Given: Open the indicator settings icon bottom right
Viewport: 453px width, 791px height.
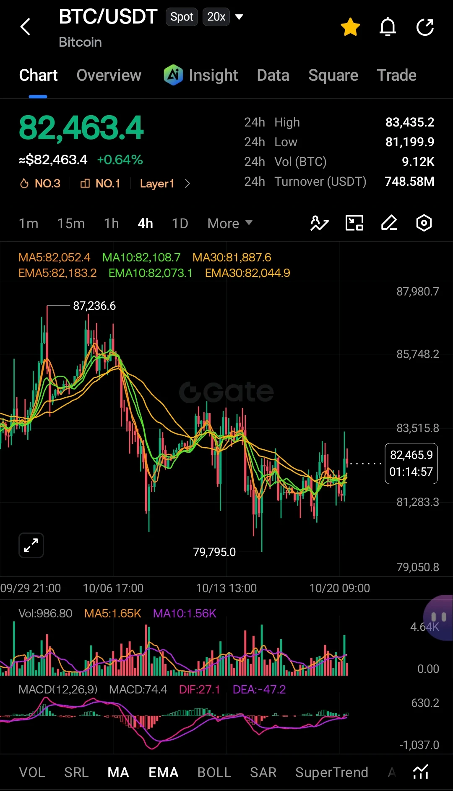Looking at the screenshot, I should pyautogui.click(x=421, y=772).
